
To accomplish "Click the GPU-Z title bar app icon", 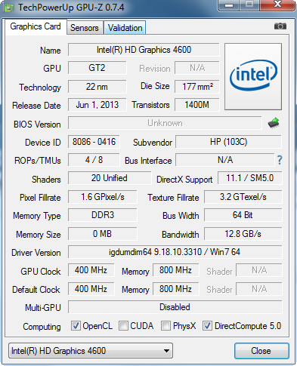I will click(9, 8).
